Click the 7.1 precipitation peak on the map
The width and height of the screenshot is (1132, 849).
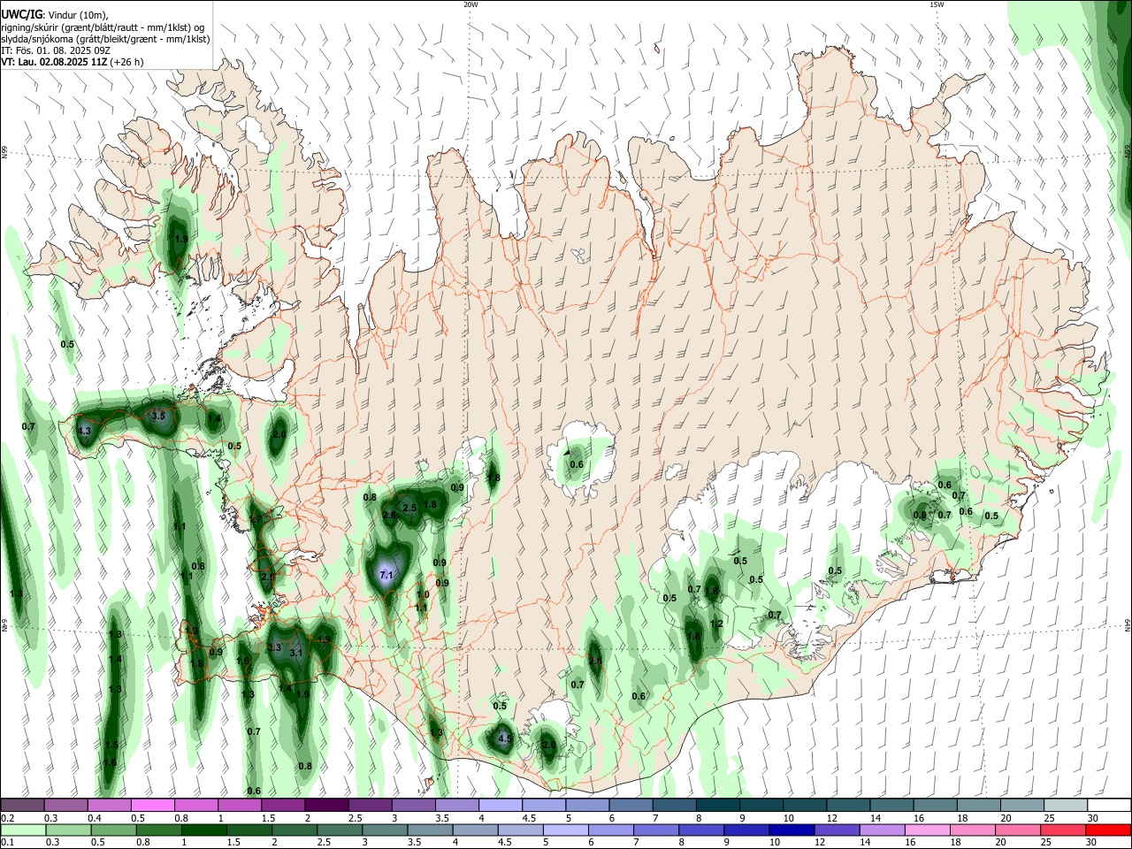386,576
